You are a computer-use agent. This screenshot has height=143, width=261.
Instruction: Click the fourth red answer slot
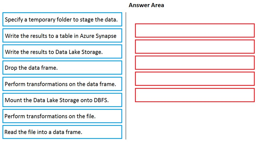(195, 79)
